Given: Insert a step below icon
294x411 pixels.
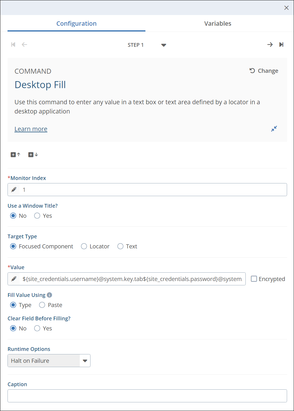Looking at the screenshot, I should [x=33, y=155].
